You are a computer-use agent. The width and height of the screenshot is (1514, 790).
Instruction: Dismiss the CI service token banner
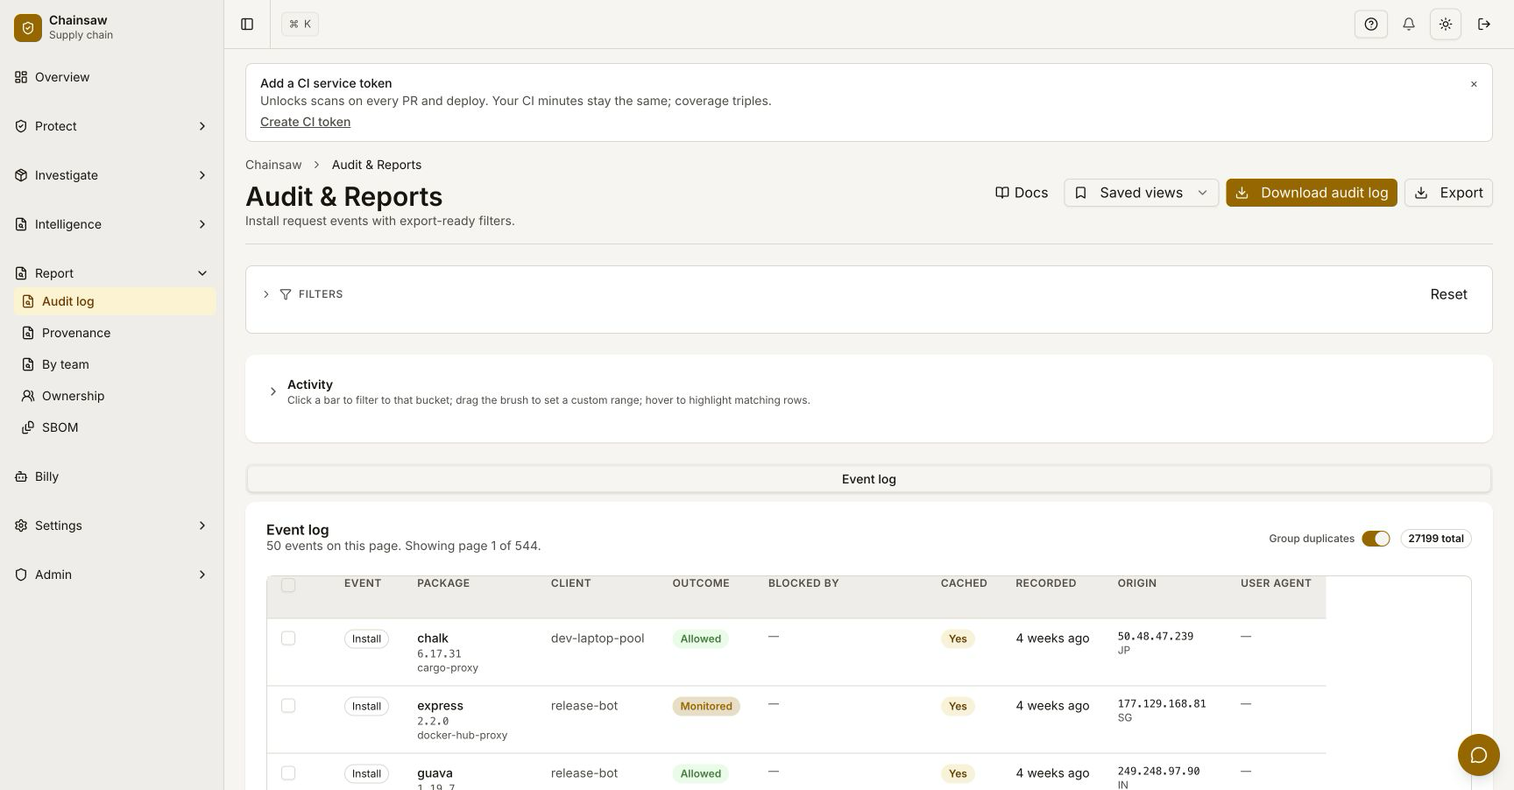pyautogui.click(x=1474, y=84)
